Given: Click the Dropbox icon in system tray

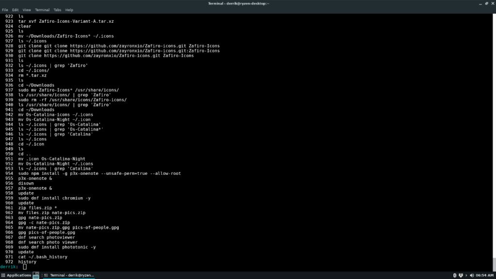Looking at the screenshot, I should pyautogui.click(x=461, y=275).
